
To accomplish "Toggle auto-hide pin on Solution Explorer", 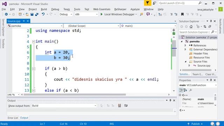I will click(211, 21).
